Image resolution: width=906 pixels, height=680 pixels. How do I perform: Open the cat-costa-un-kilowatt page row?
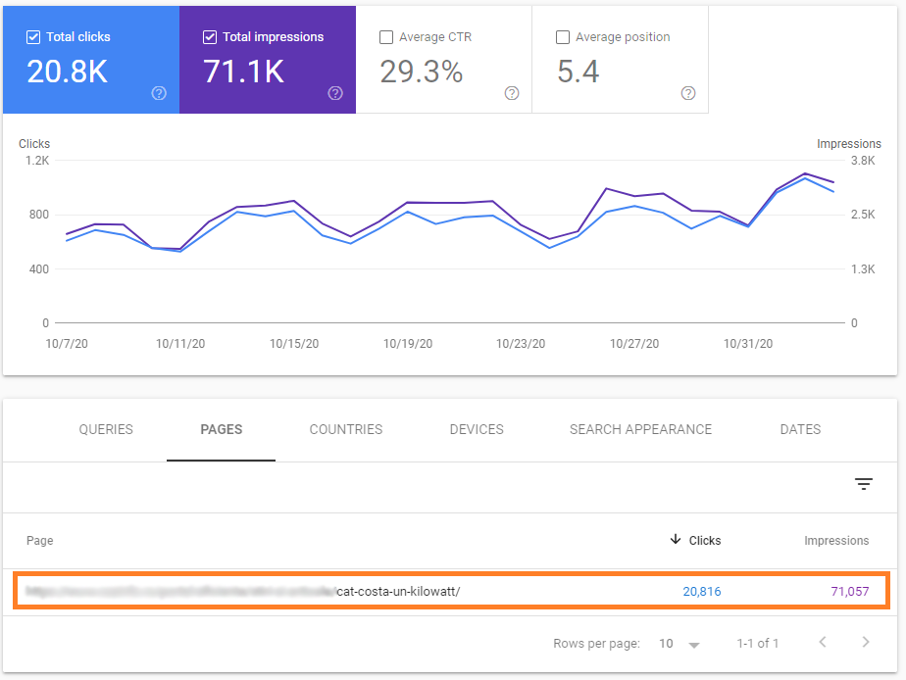pos(397,591)
